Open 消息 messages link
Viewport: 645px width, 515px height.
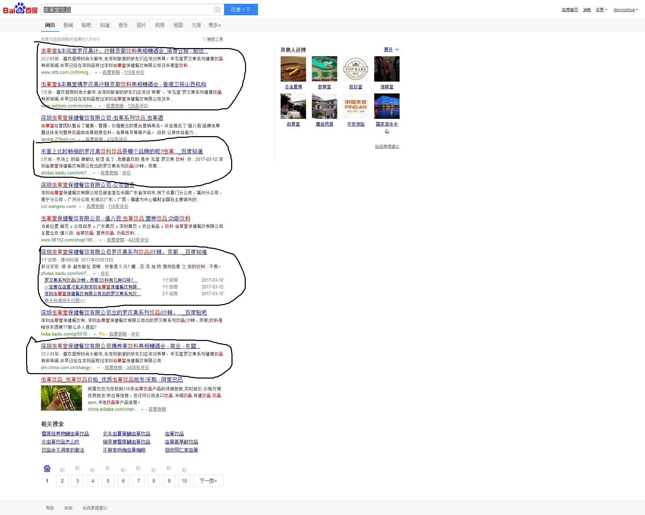[587, 10]
